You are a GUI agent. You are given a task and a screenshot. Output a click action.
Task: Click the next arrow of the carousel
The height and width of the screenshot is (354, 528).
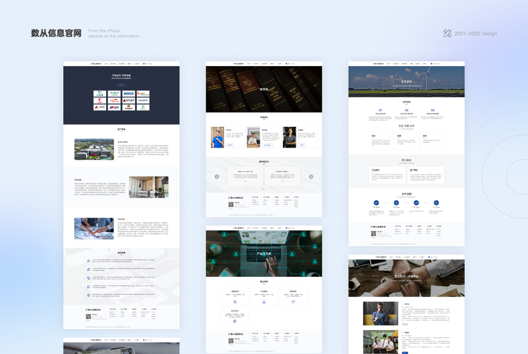click(311, 176)
